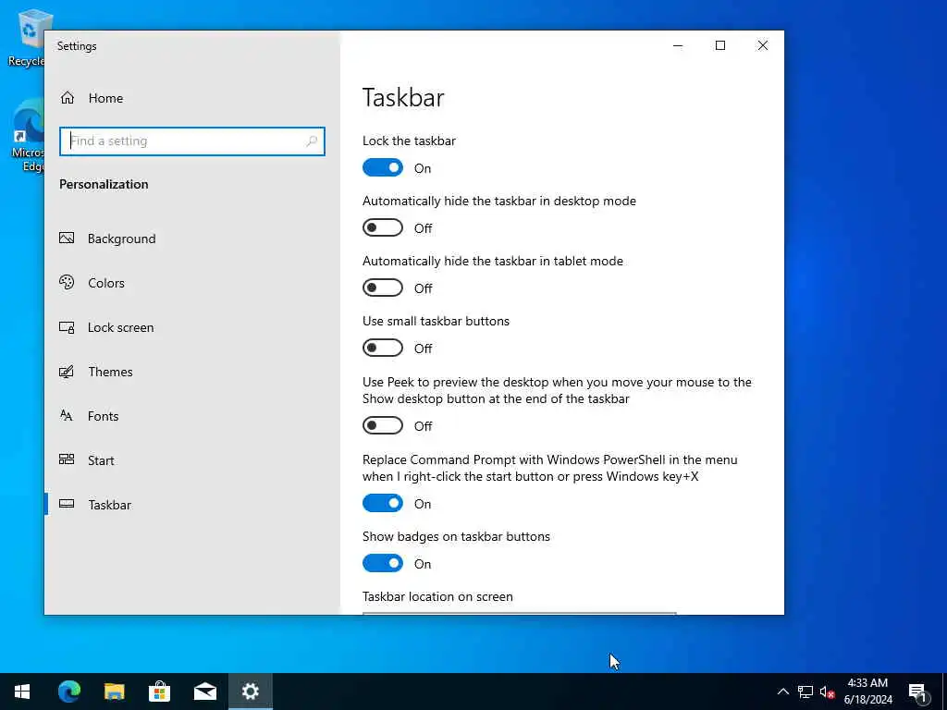
Task: Open the Windows Start menu
Action: coord(22,692)
